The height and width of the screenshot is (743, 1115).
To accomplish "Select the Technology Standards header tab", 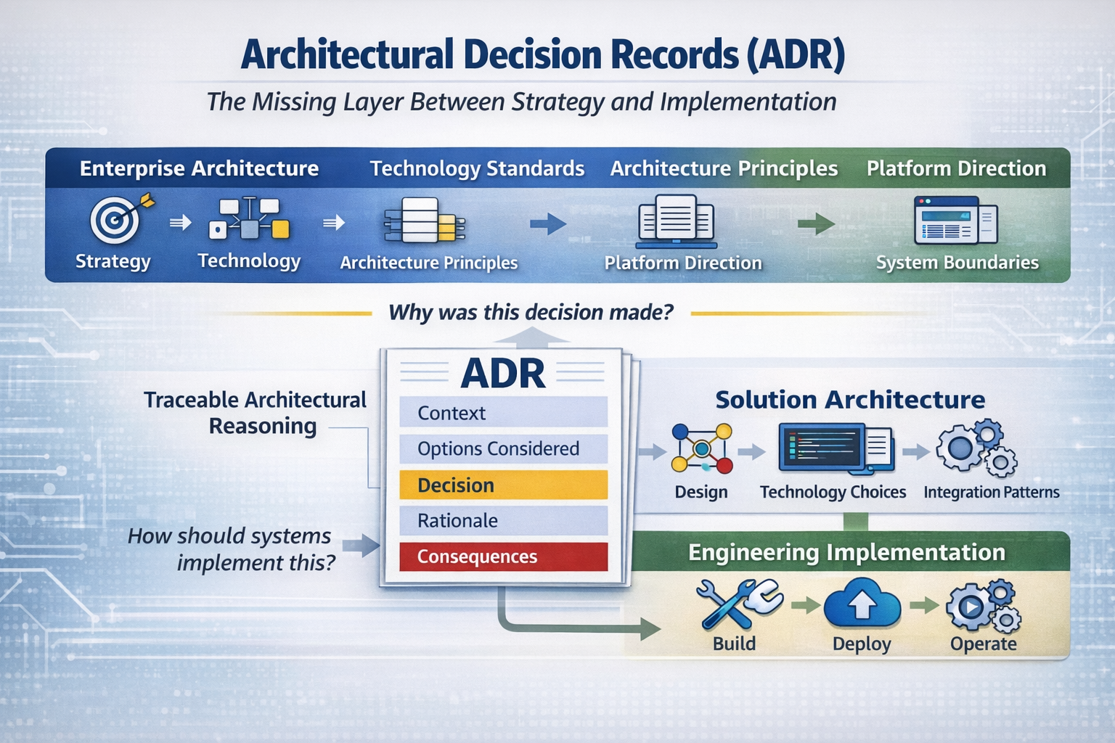I will [477, 168].
